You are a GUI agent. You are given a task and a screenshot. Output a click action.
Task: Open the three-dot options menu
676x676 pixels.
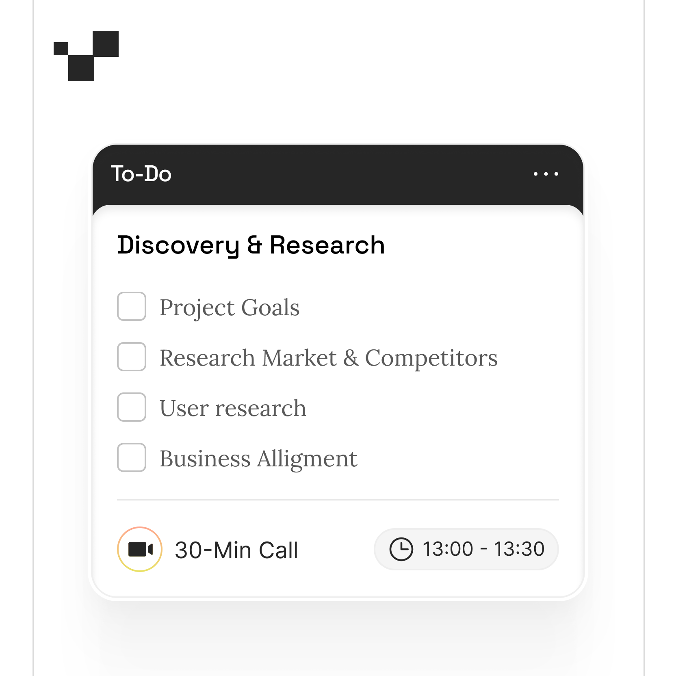546,174
